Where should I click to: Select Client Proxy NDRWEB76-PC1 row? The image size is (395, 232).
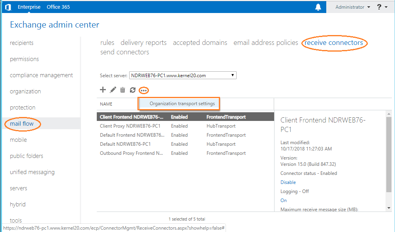tap(185, 126)
